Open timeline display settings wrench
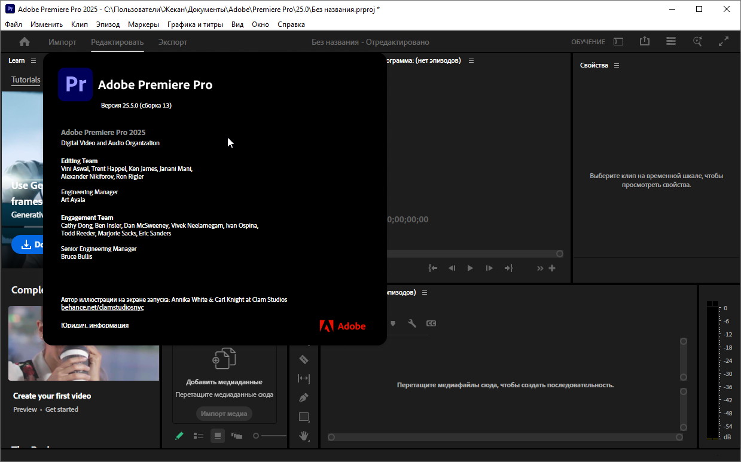The width and height of the screenshot is (741, 462). [x=412, y=323]
